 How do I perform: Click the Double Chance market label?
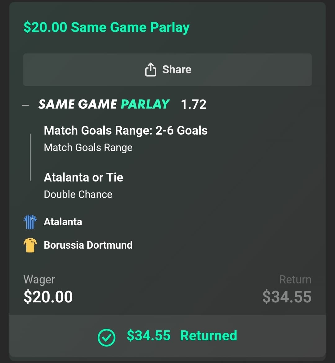pos(78,195)
